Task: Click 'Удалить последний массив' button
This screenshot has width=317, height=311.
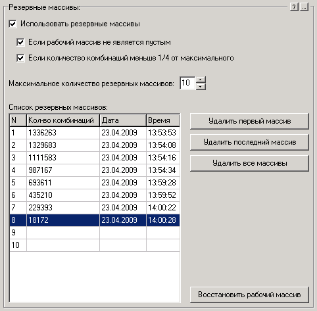Action: click(249, 142)
